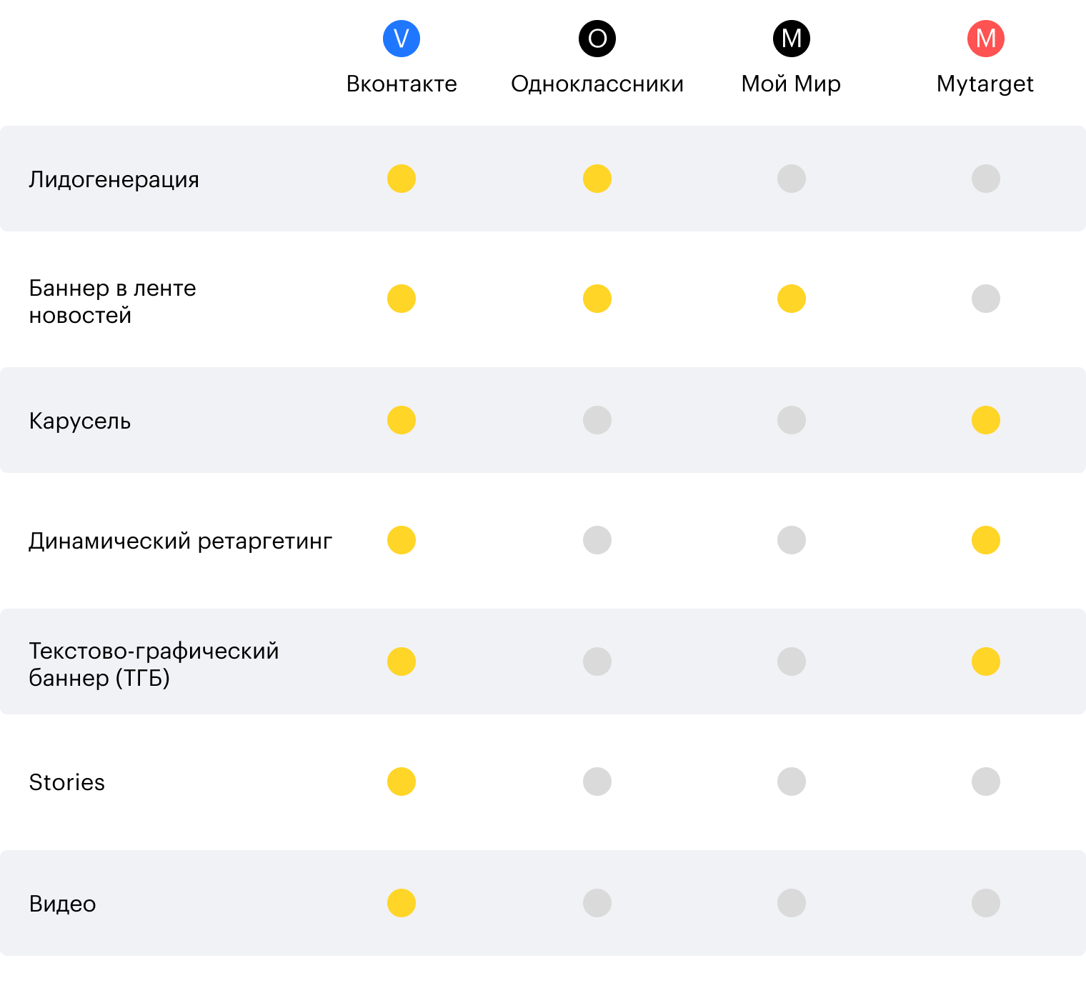
Task: Click yellow dot for Вконтакте Видео
Action: [402, 903]
